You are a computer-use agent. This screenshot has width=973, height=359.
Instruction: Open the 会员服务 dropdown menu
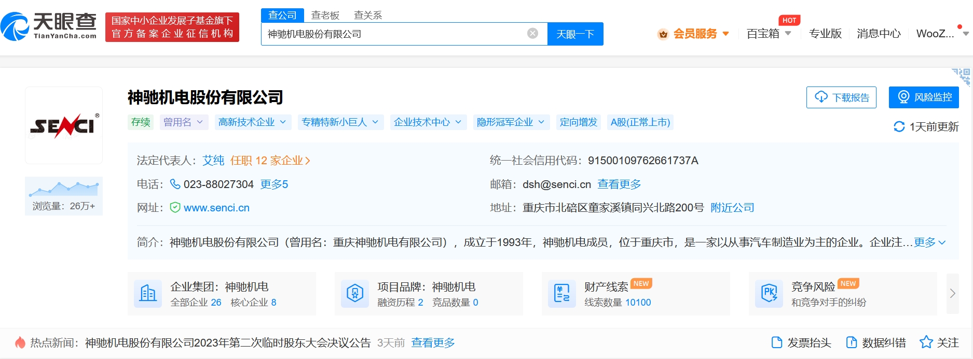693,34
